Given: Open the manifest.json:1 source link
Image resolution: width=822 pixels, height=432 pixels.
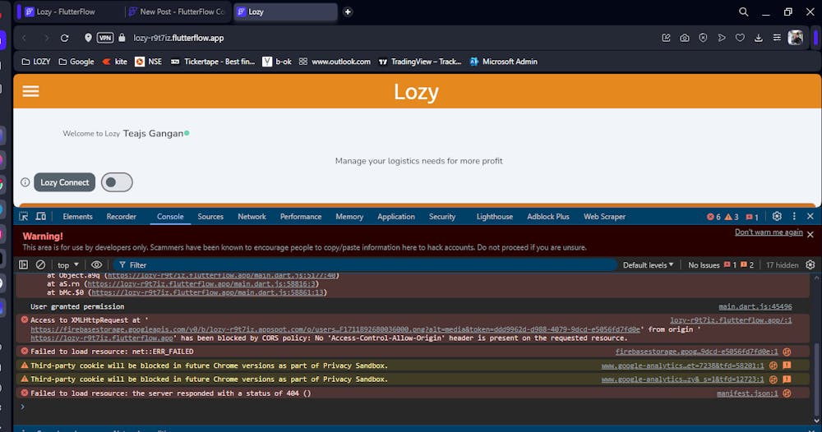Looking at the screenshot, I should click(747, 393).
